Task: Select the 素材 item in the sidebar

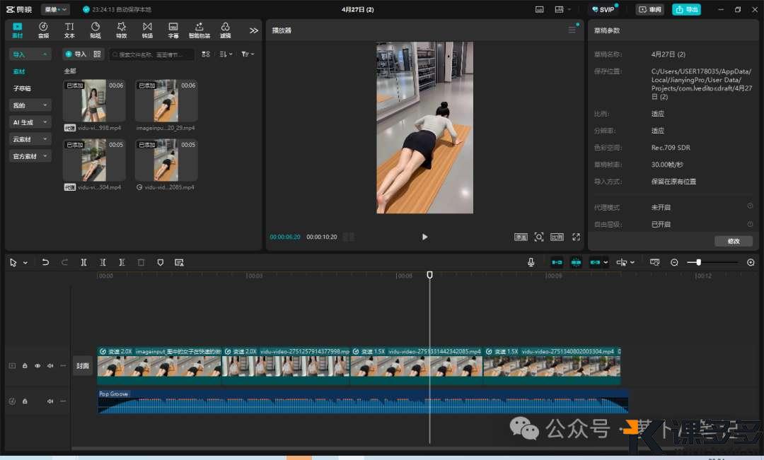Action: 19,71
